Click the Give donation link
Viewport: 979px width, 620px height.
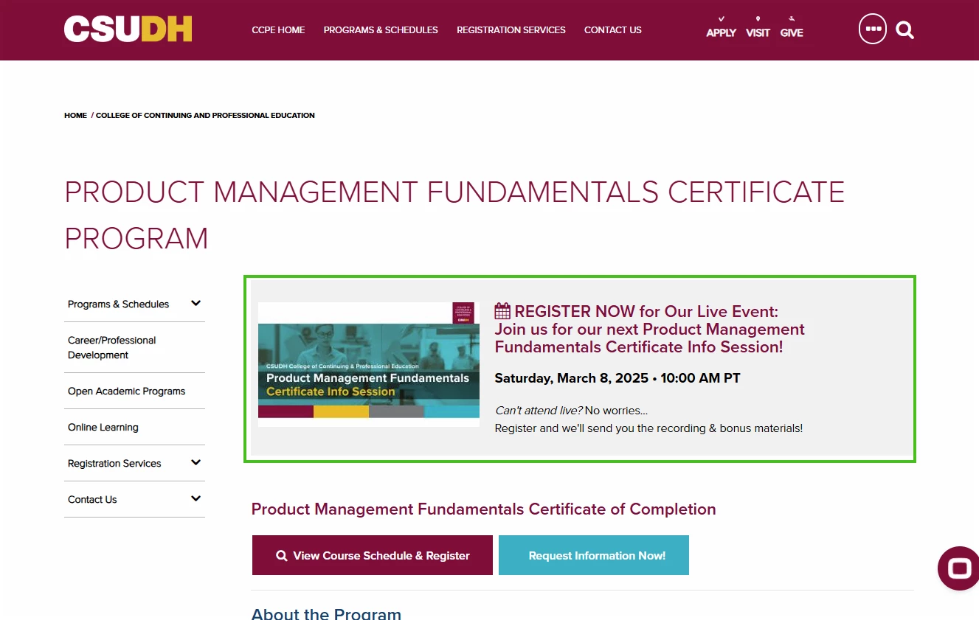792,27
